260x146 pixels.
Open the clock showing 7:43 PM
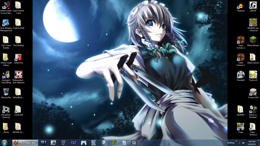[252, 143]
